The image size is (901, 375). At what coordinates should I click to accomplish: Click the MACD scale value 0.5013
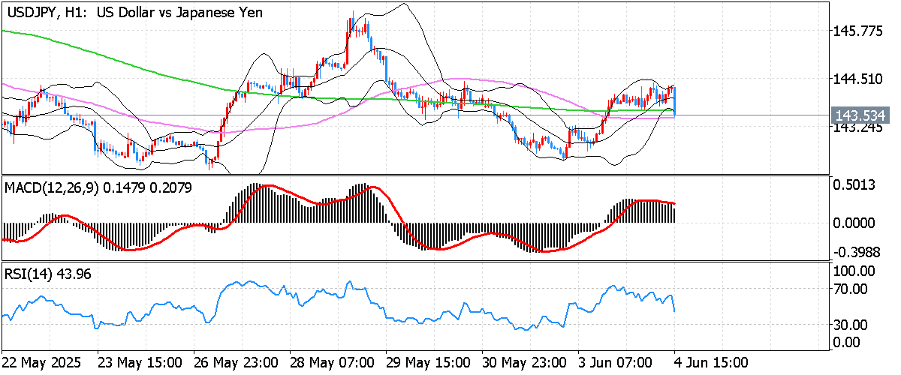coord(856,185)
